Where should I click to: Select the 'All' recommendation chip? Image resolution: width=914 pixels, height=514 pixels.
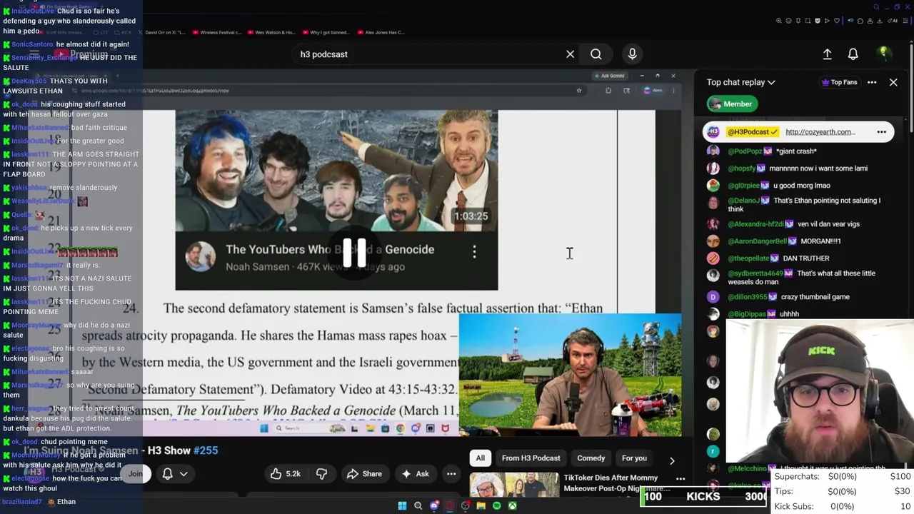pyautogui.click(x=481, y=458)
